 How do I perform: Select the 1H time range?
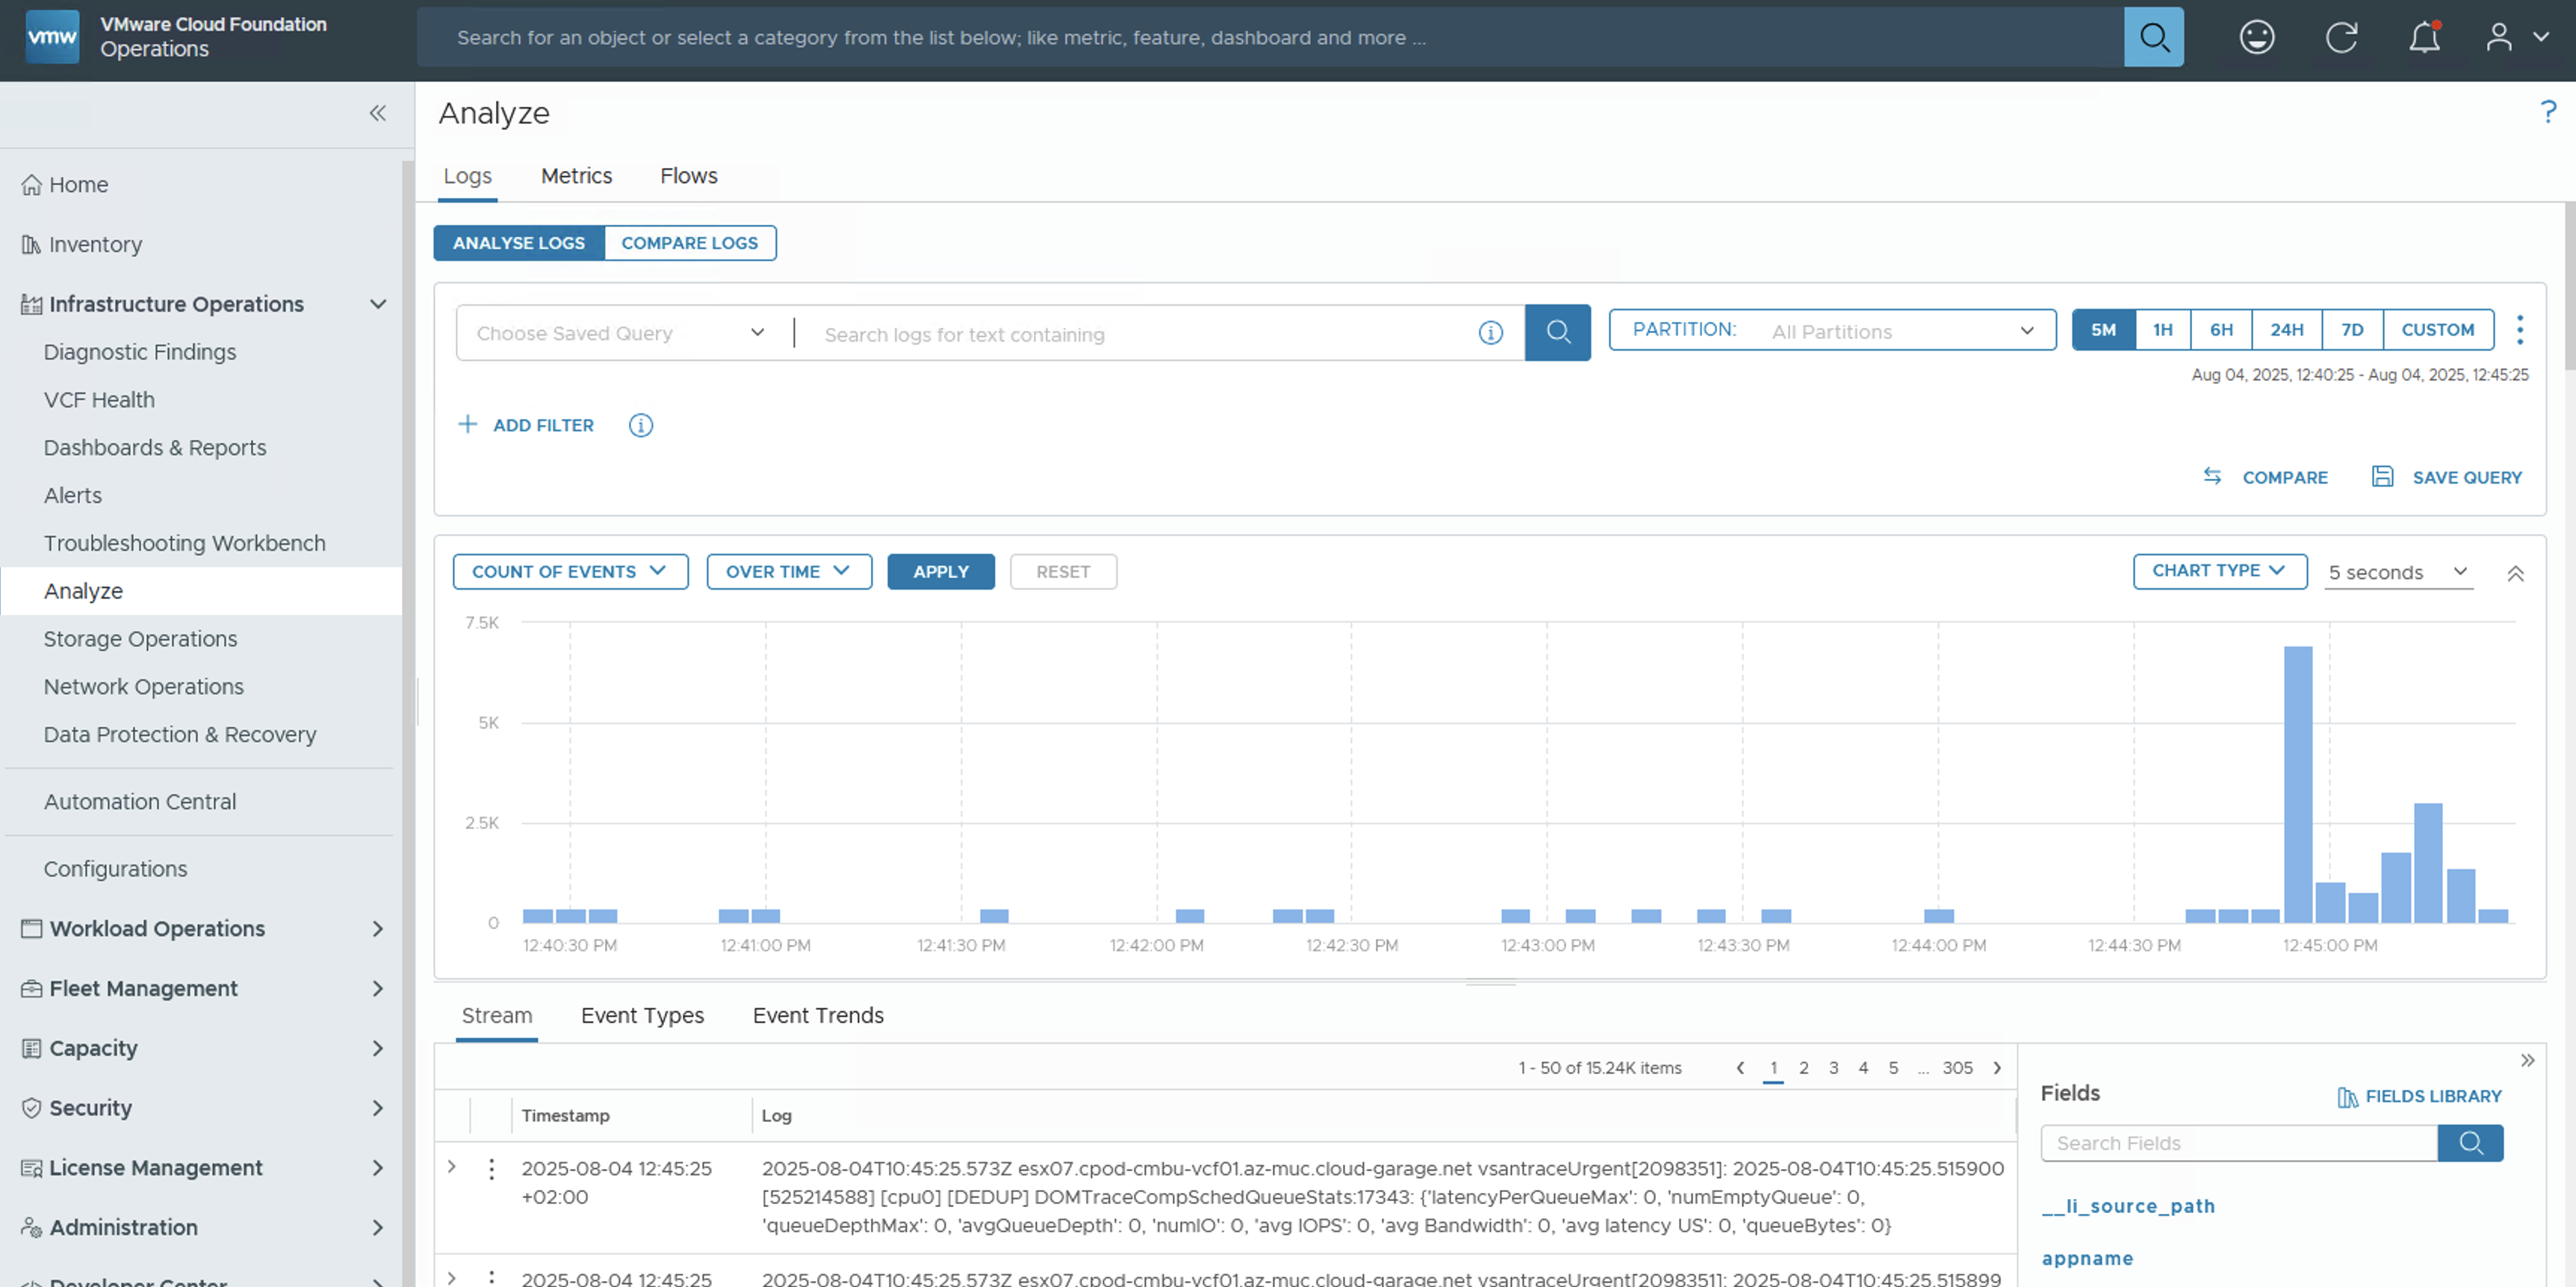click(x=2162, y=330)
